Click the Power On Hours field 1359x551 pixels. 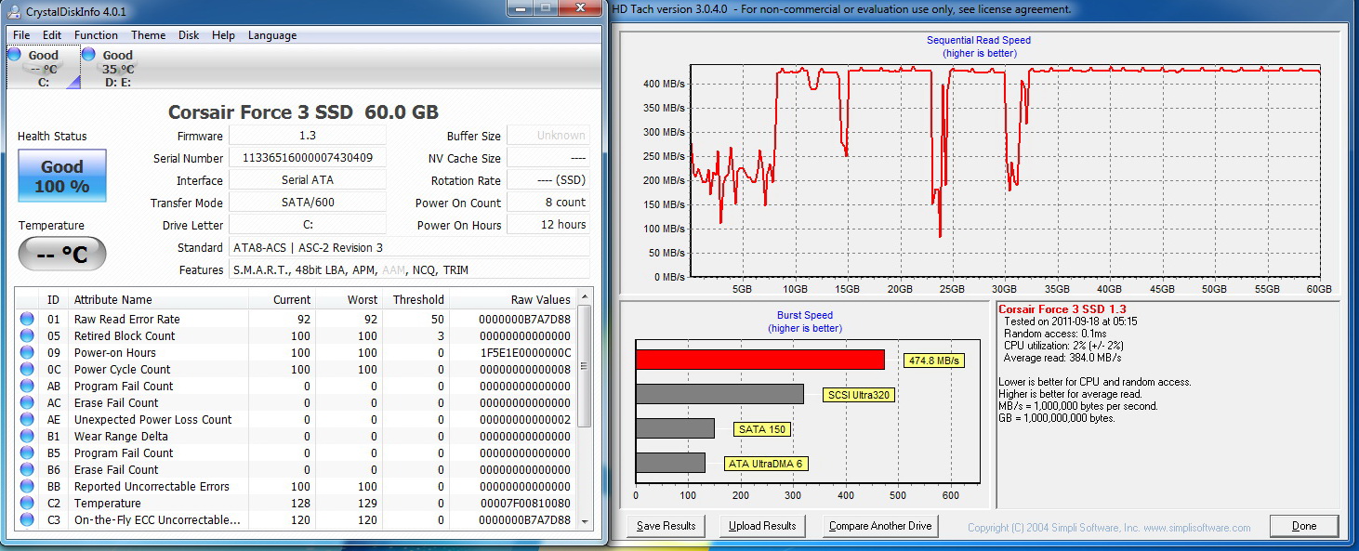pyautogui.click(x=548, y=225)
